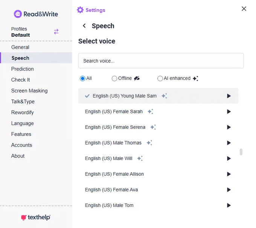Click the voice list scrollbar thumb

pos(241,152)
